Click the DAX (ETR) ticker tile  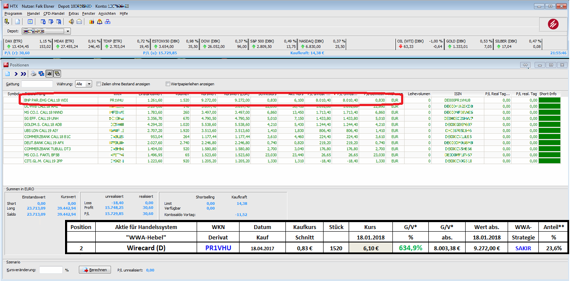[28, 44]
